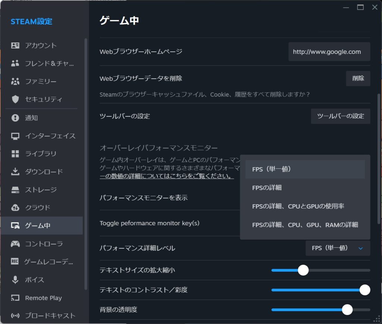Click the テキストのコントラスト/彩度 slider handle
This screenshot has height=324, width=382.
pos(365,290)
